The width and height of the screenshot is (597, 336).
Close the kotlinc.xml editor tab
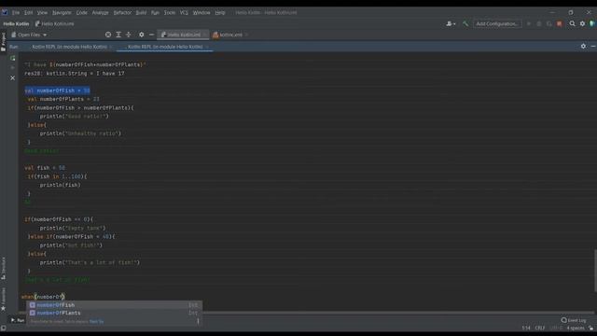click(x=246, y=35)
